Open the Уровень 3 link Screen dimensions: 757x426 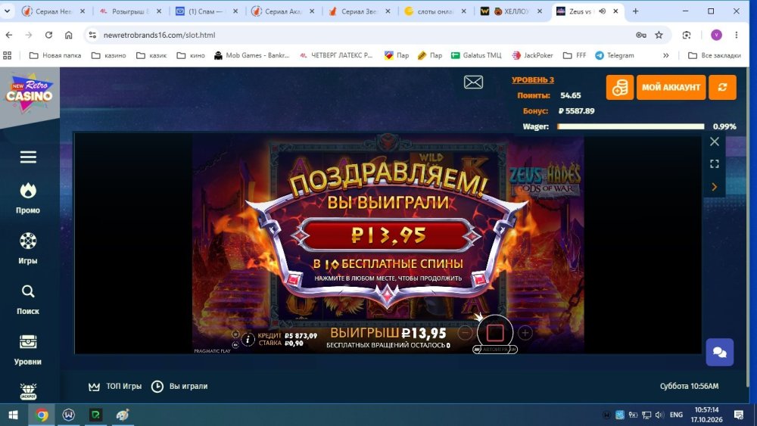point(533,80)
